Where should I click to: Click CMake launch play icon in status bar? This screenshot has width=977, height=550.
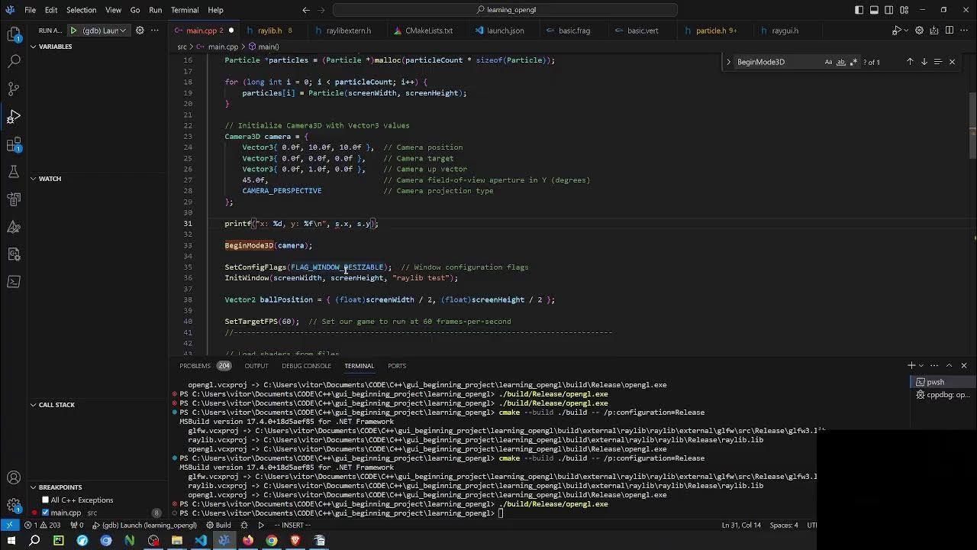(x=261, y=525)
